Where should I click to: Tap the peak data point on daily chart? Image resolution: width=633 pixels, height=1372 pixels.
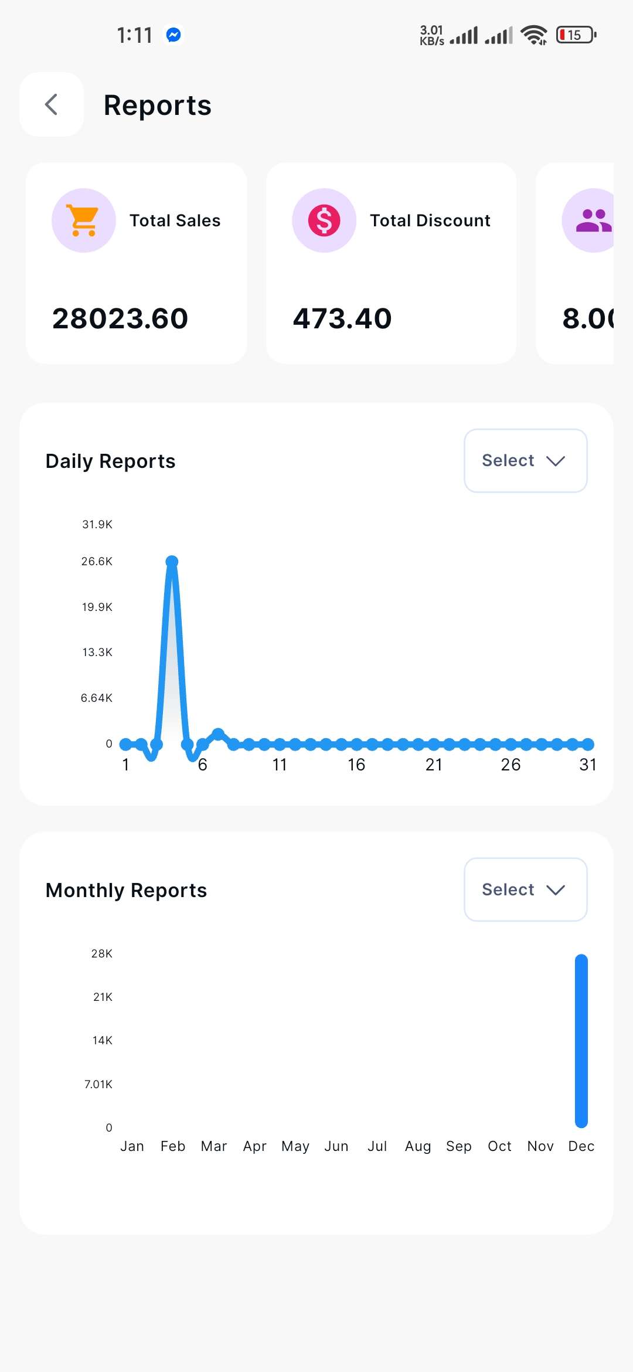tap(172, 562)
